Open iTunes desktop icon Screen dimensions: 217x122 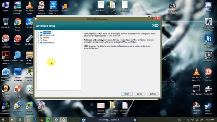pos(18,40)
